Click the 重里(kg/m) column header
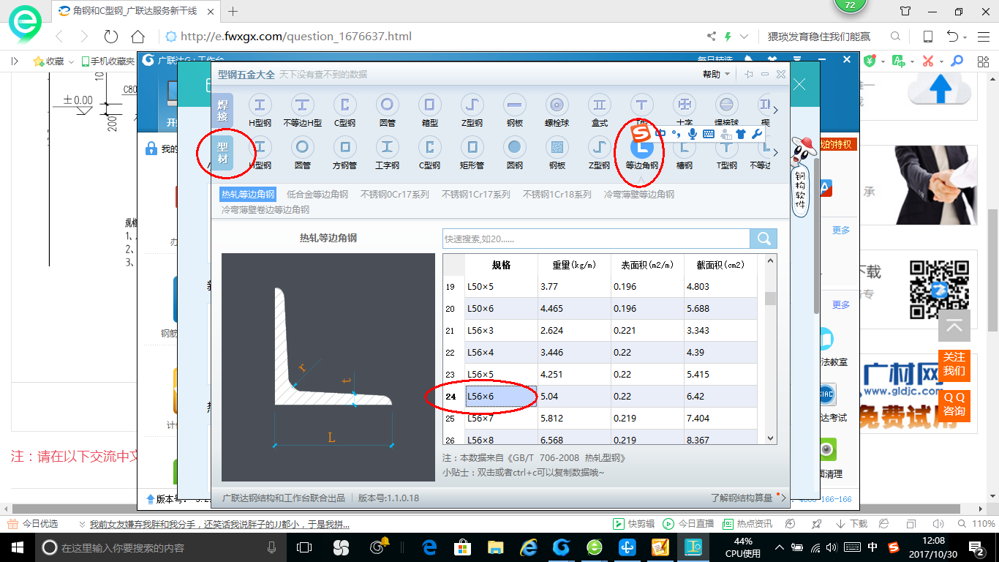999x562 pixels. (x=574, y=265)
